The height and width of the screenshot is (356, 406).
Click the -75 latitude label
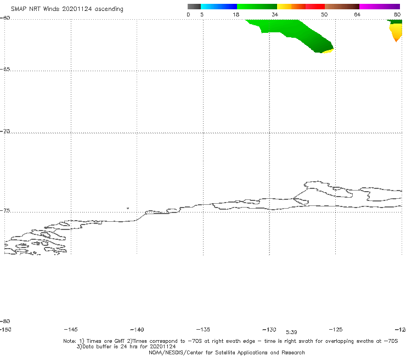click(5, 210)
